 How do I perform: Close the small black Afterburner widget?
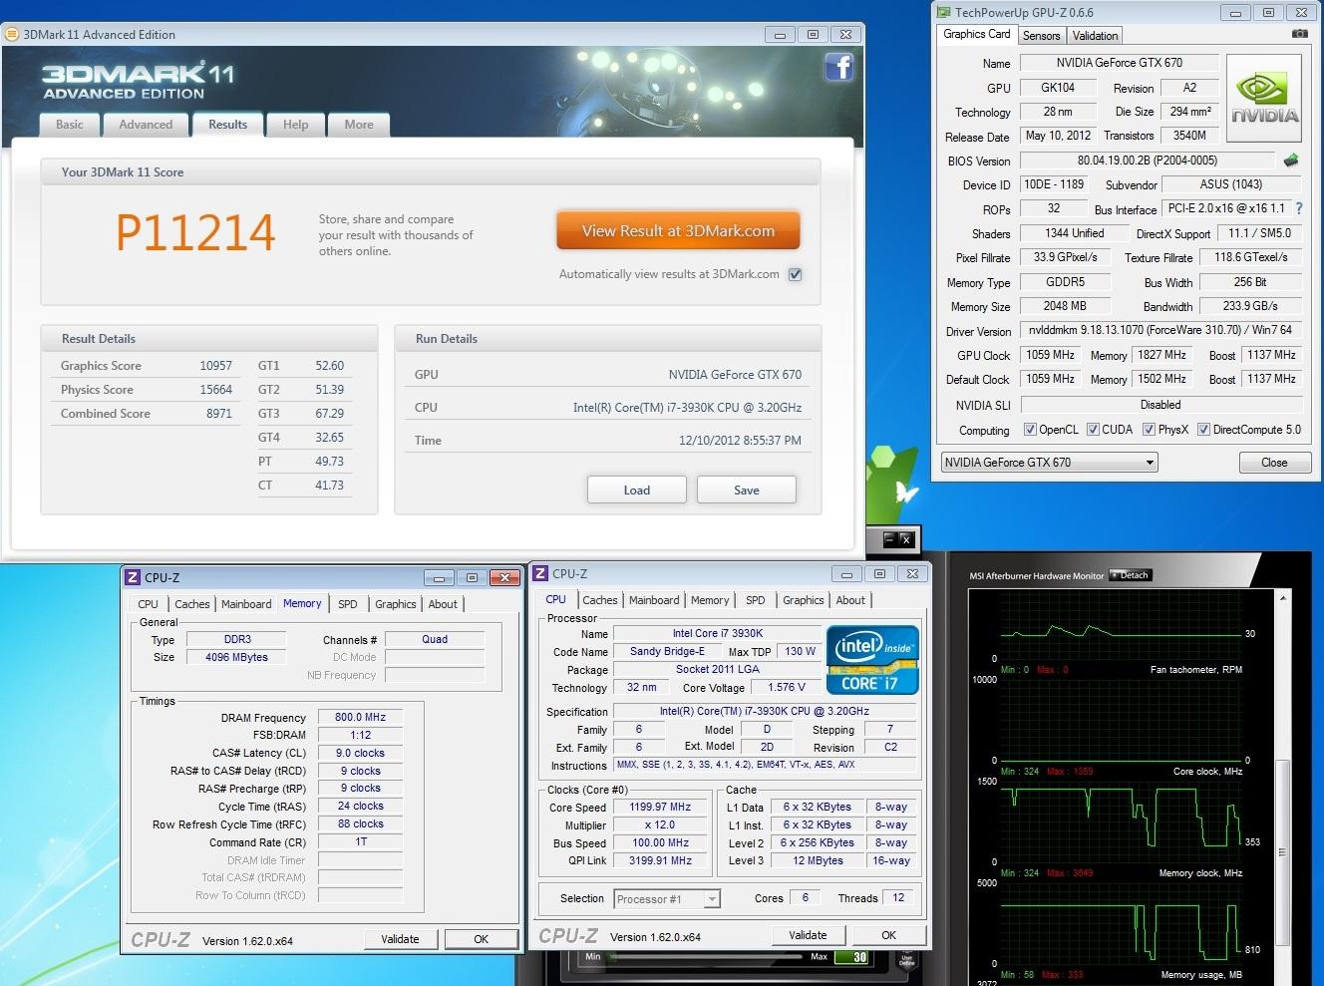[905, 539]
